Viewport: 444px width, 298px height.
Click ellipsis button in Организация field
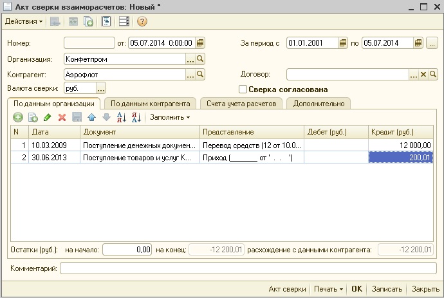[x=190, y=59]
